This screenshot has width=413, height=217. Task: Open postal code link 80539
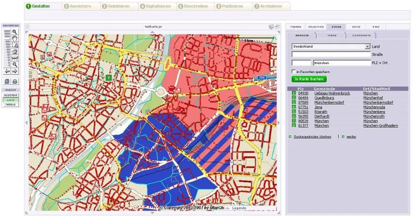pyautogui.click(x=303, y=121)
